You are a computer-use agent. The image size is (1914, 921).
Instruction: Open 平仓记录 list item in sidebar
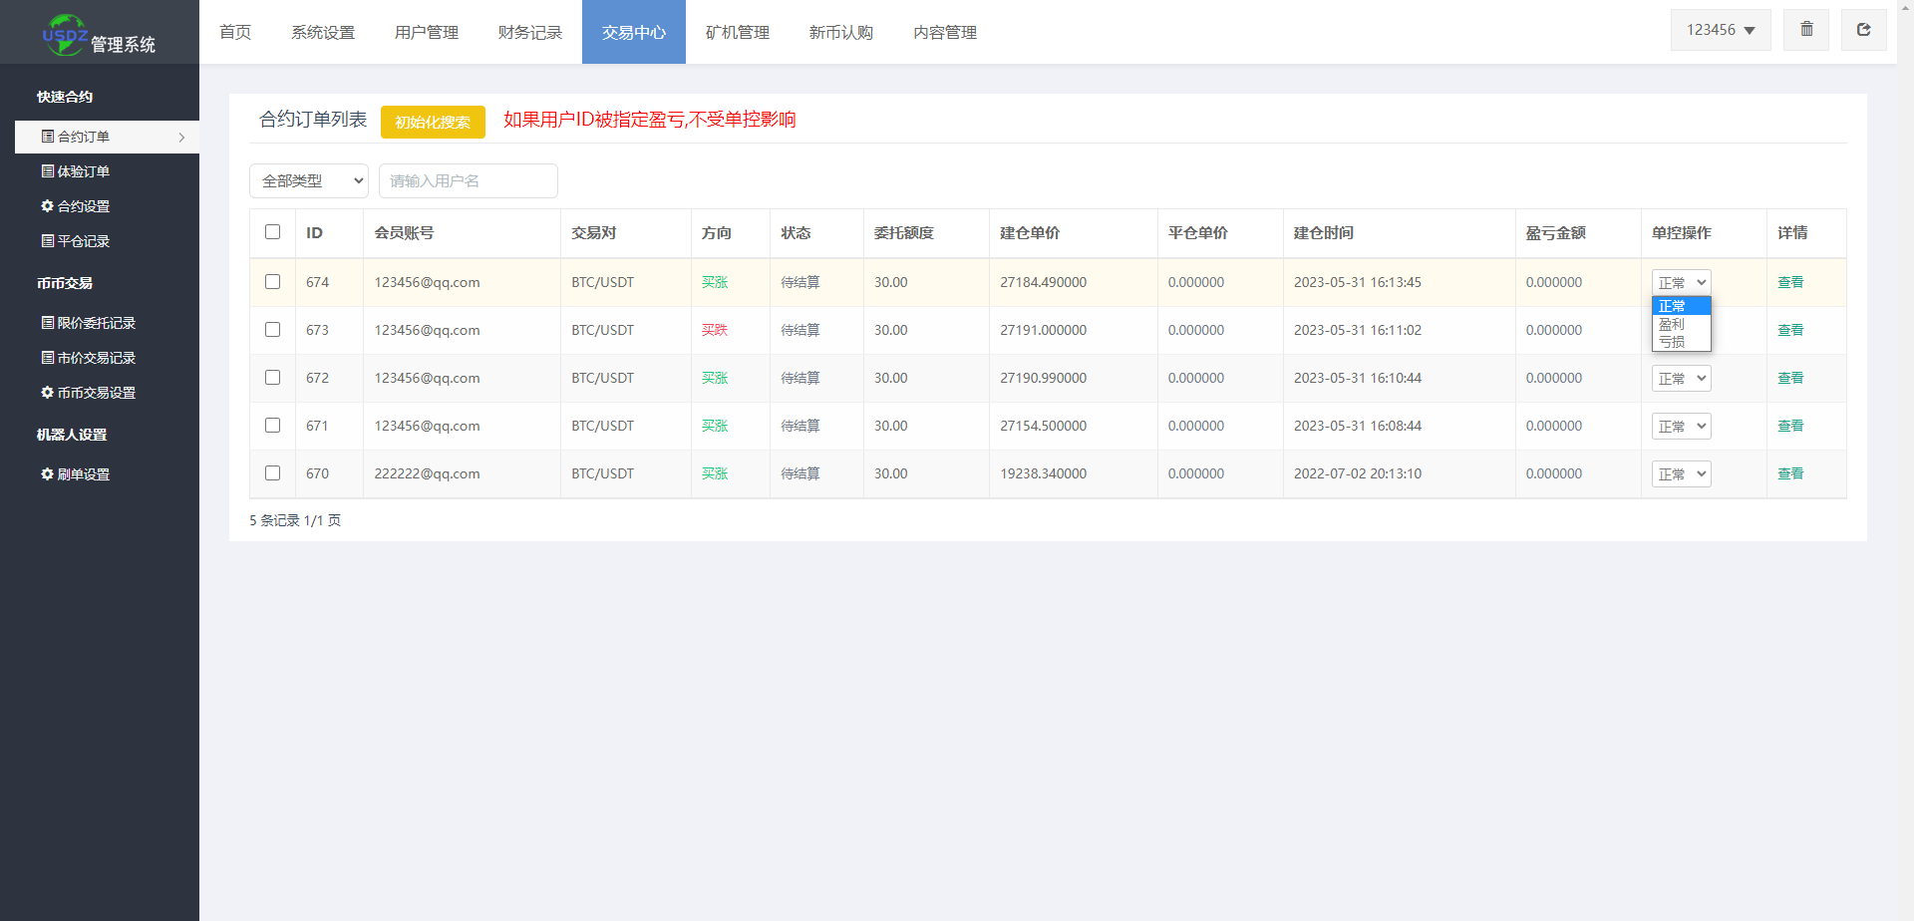(x=76, y=241)
